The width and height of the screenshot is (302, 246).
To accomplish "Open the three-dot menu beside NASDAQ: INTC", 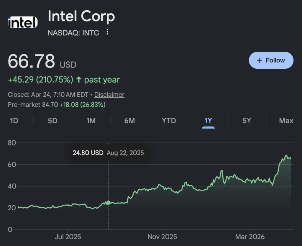I will pos(107,32).
